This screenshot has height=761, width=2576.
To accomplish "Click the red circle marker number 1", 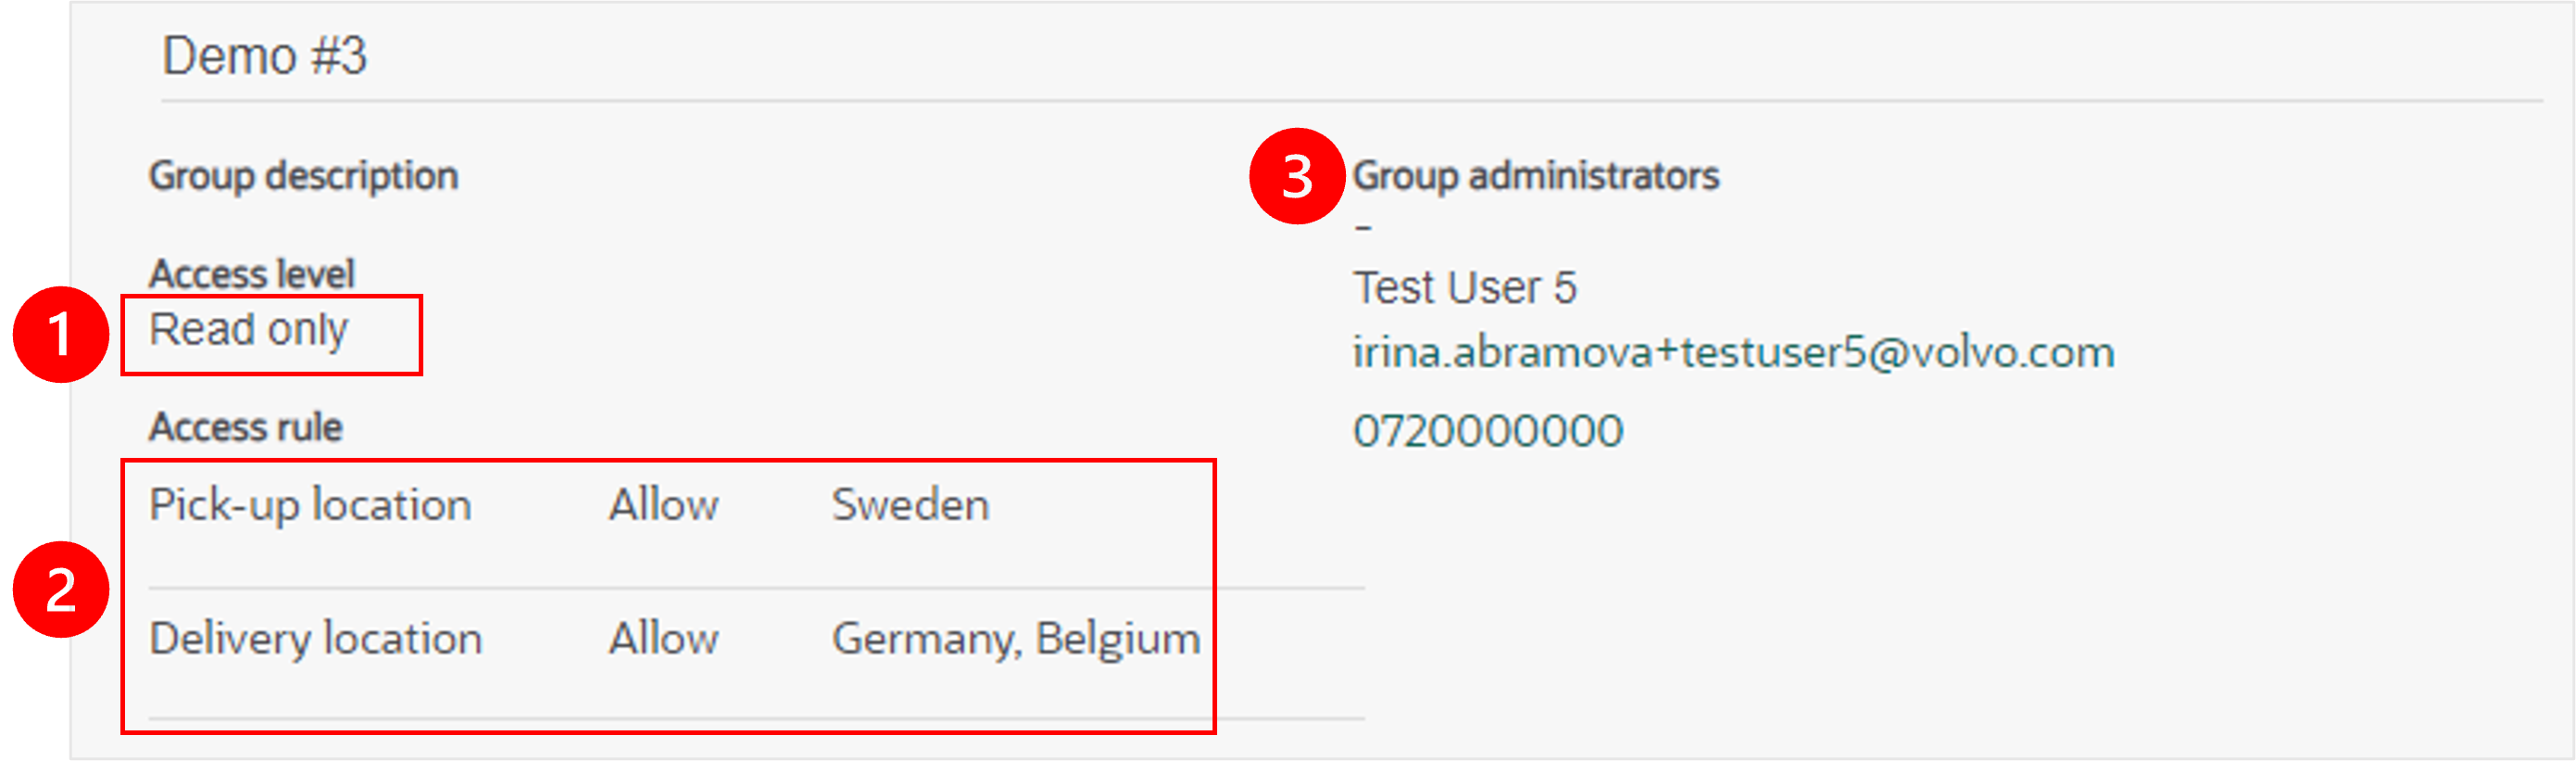I will (61, 336).
